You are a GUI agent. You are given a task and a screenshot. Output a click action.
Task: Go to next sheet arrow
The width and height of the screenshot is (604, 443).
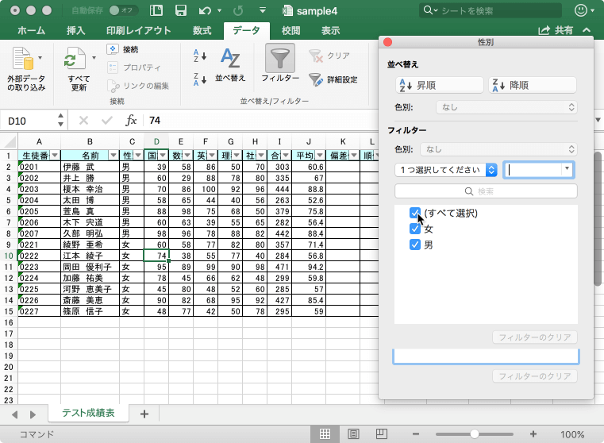click(33, 414)
